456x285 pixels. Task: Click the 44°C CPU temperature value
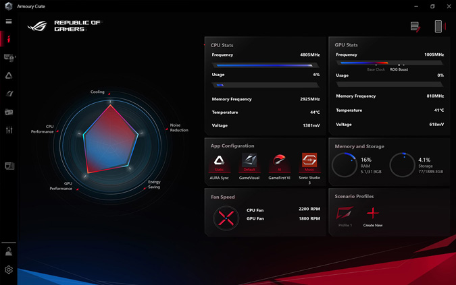315,113
